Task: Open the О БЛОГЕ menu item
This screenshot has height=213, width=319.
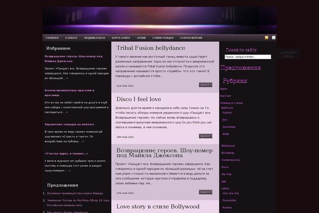Action: [x=71, y=38]
